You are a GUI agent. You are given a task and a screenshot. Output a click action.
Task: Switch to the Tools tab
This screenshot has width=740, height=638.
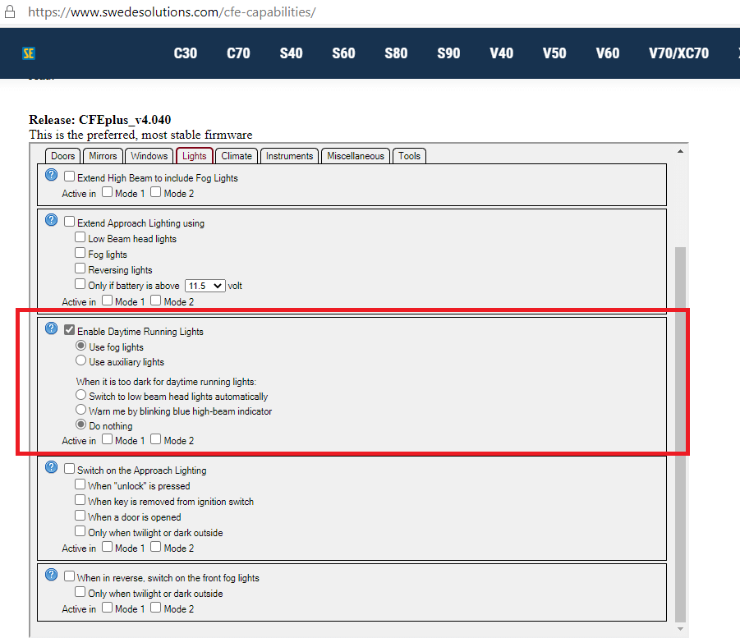click(409, 156)
